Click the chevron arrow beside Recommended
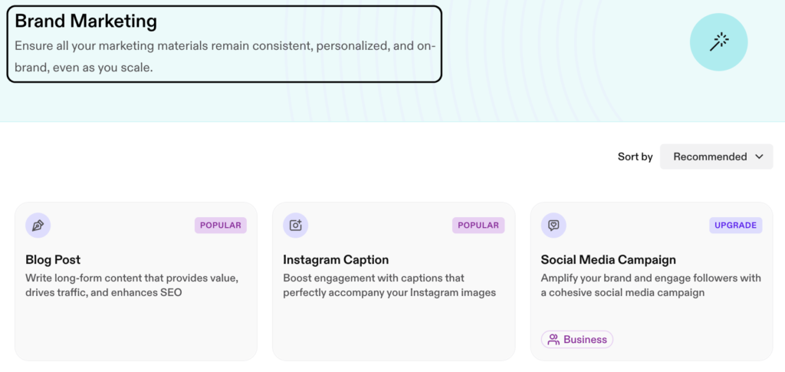 759,156
